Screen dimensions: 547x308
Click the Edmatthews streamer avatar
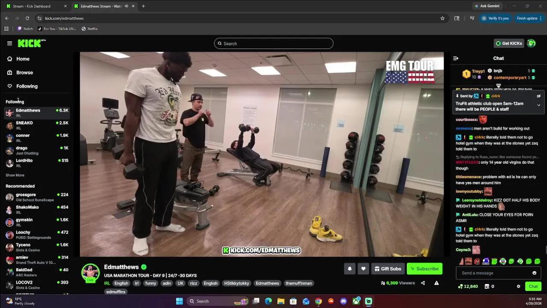click(x=91, y=272)
